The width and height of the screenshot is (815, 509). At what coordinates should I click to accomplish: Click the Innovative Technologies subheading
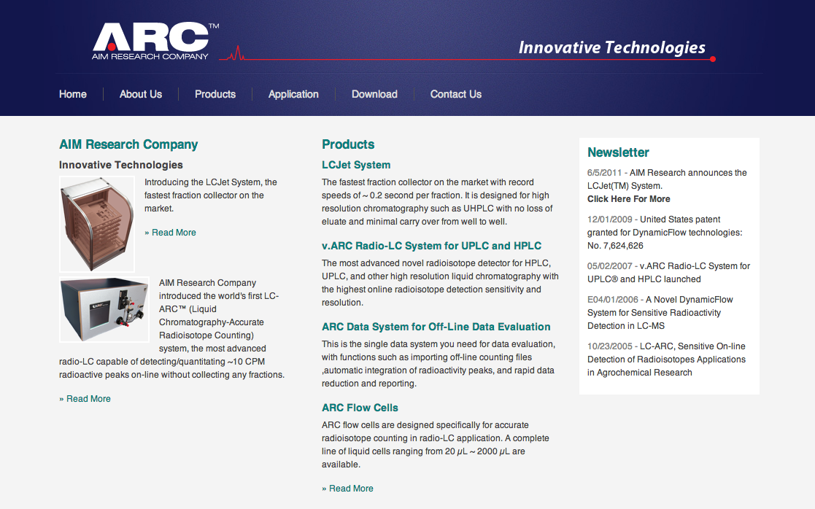[x=120, y=165]
